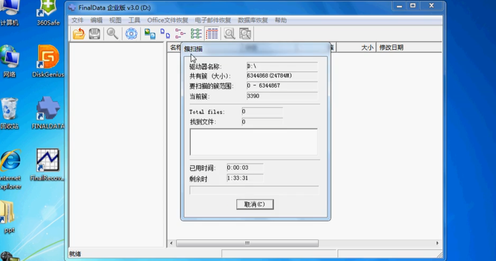Click the found files list box in dialog
496x261 pixels.
[254, 142]
